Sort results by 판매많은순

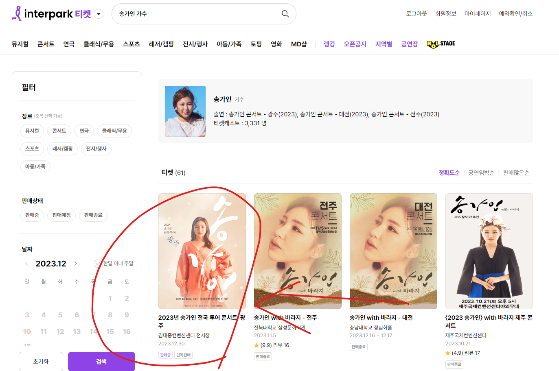point(516,173)
